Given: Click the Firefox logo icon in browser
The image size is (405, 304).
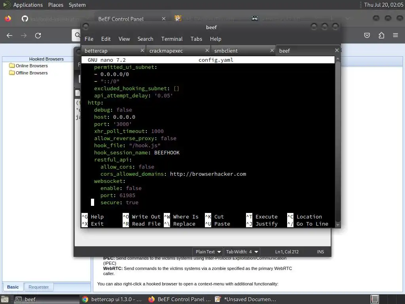Looking at the screenshot, I should [8, 19].
